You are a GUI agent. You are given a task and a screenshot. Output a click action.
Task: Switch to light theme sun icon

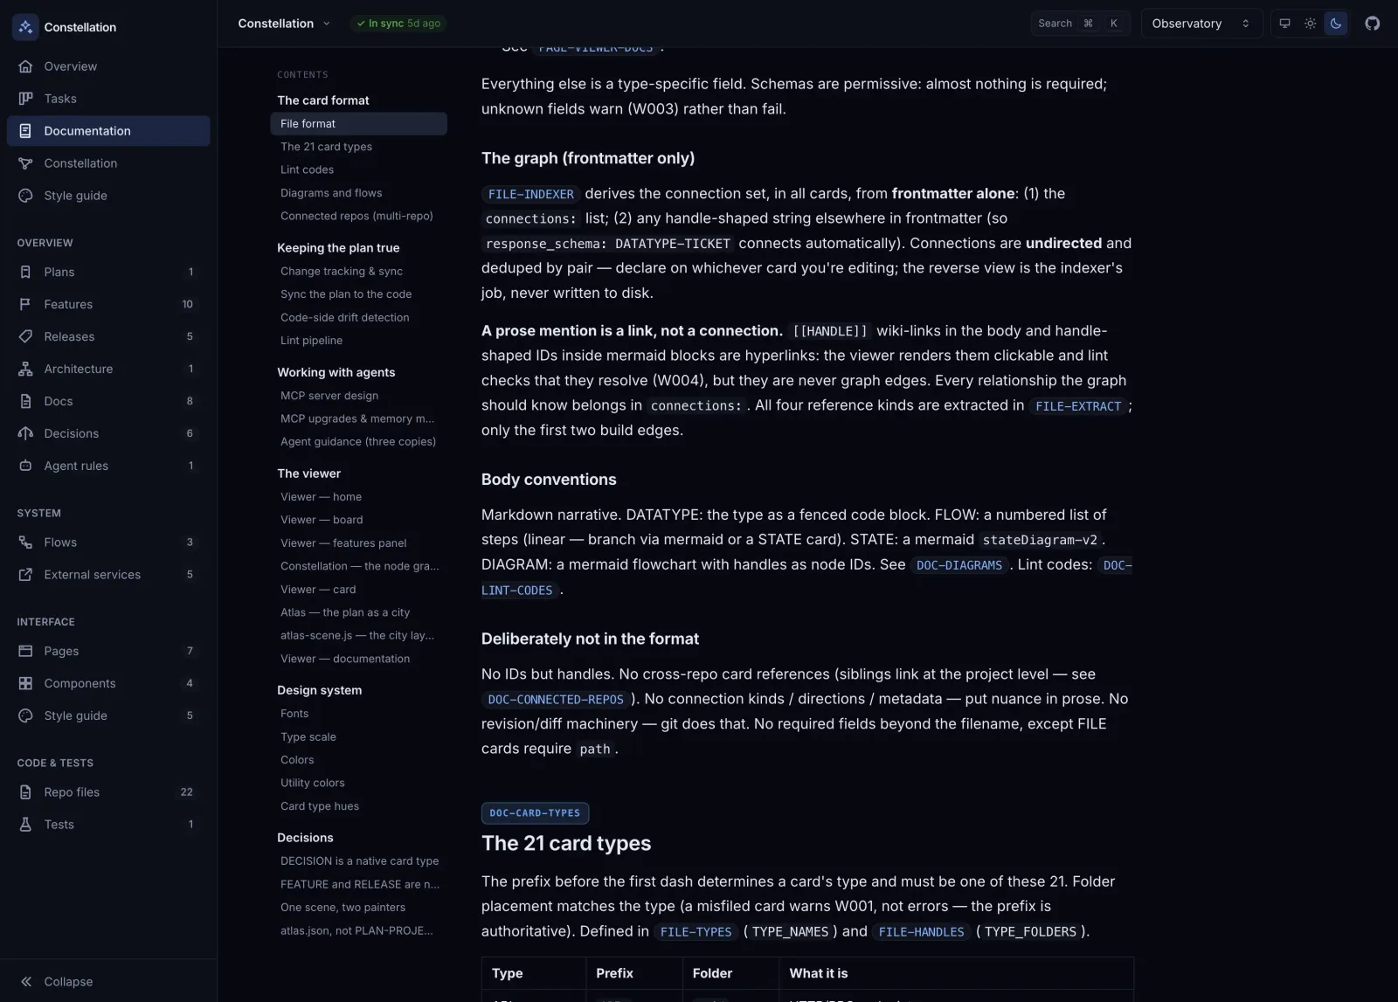(1310, 24)
